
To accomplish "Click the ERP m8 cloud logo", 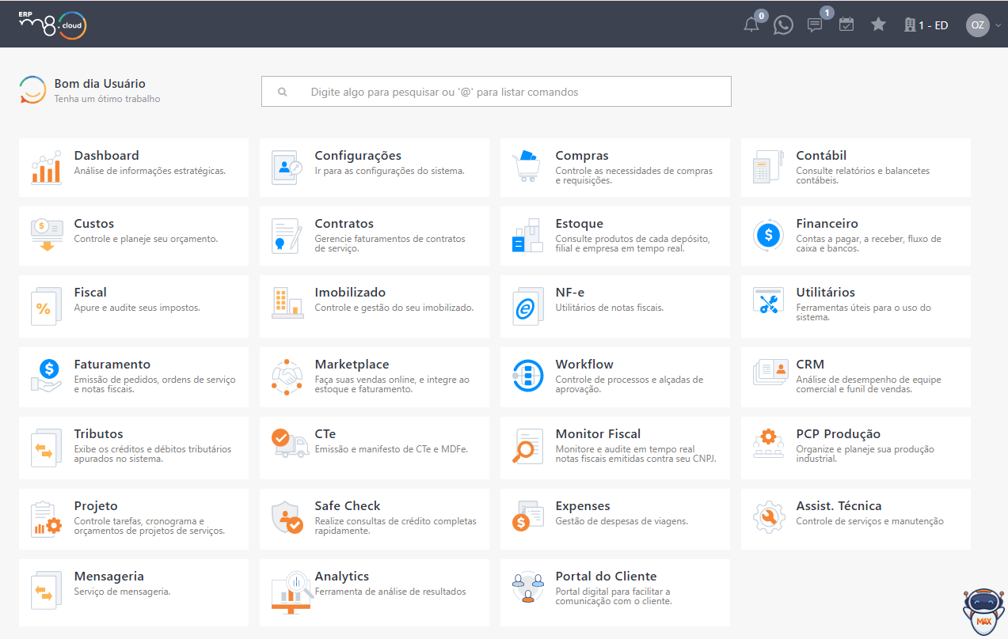I will (x=52, y=24).
